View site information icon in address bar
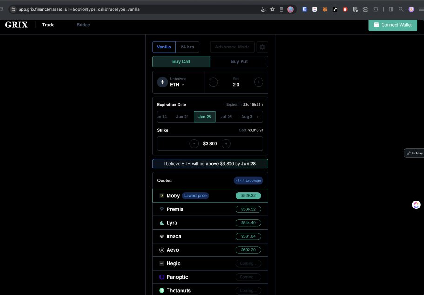Image resolution: width=424 pixels, height=295 pixels. click(x=13, y=9)
